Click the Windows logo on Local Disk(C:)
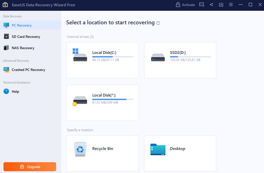The image size is (264, 173). click(75, 51)
